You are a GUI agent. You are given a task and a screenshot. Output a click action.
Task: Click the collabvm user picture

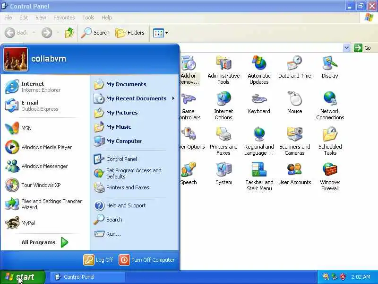click(16, 59)
